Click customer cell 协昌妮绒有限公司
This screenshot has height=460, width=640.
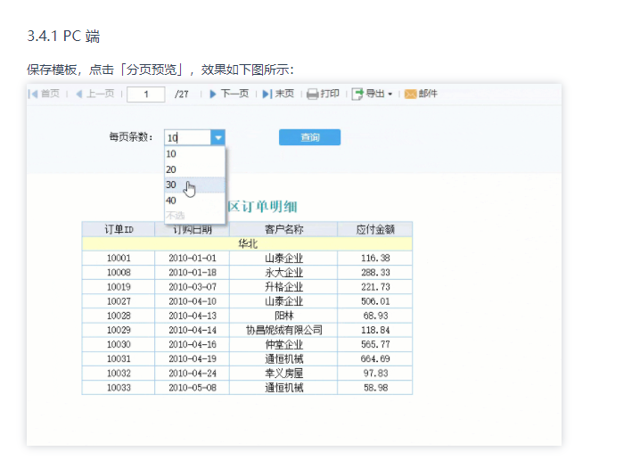pos(283,330)
